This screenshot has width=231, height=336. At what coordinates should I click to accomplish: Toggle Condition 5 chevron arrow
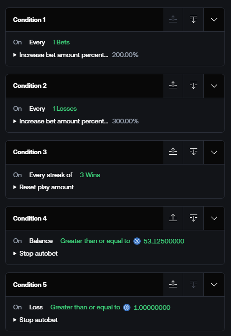click(x=214, y=285)
